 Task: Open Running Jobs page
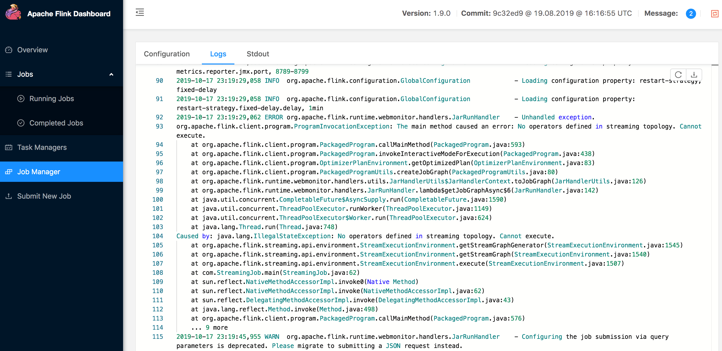61,99
